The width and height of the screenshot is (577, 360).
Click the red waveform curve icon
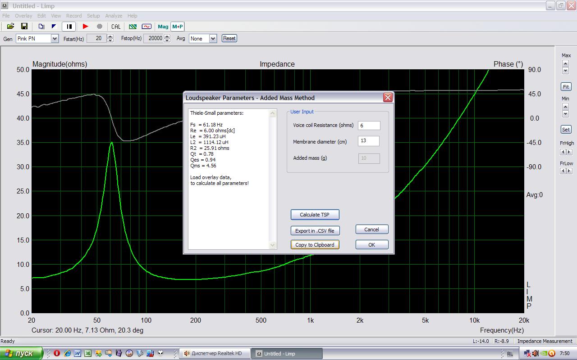point(147,27)
